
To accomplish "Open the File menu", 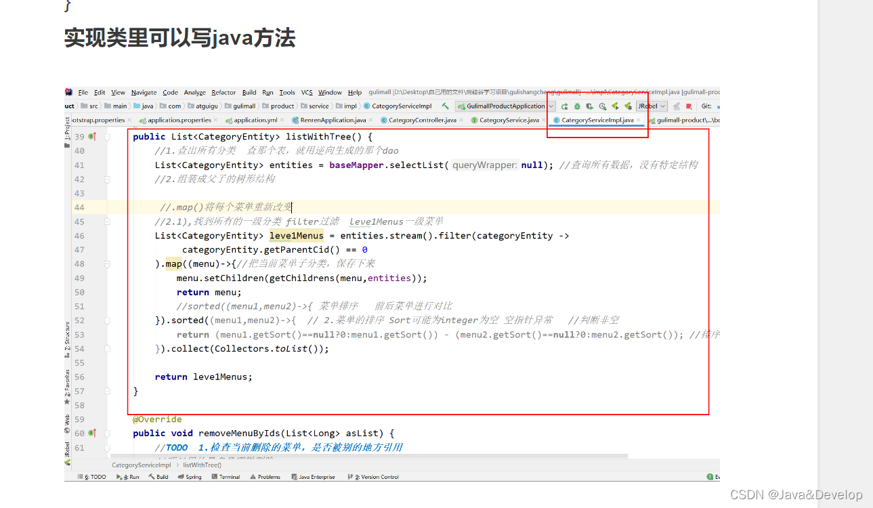I will pos(83,92).
